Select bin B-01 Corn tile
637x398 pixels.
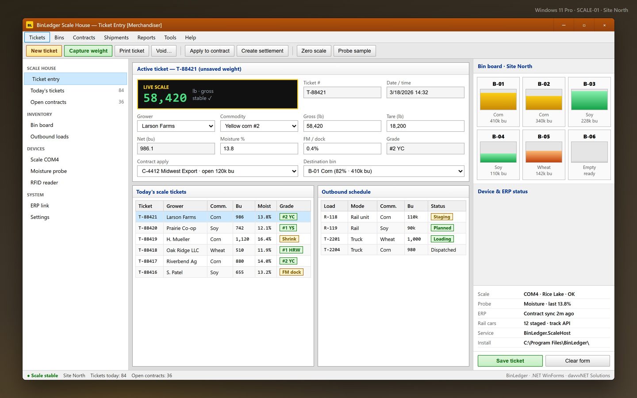[498, 102]
